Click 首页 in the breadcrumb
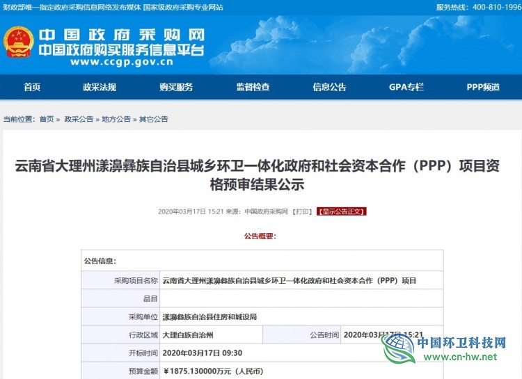The height and width of the screenshot is (379, 522). tap(47, 119)
